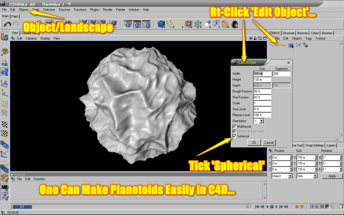Click the Play forward button
The height and width of the screenshot is (215, 344).
tap(277, 207)
